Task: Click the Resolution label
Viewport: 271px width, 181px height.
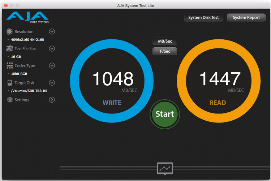Action: coord(24,32)
